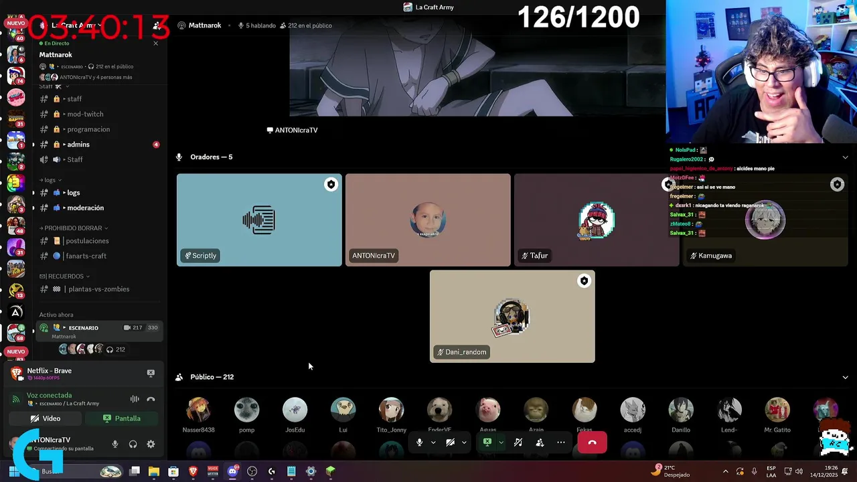
Task: Open Windows Start menu
Action: pyautogui.click(x=13, y=471)
